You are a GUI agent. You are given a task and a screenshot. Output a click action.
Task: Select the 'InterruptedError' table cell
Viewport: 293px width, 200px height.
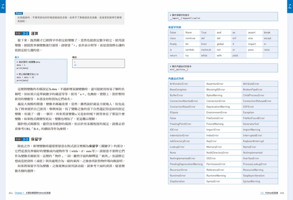[x=260, y=136]
